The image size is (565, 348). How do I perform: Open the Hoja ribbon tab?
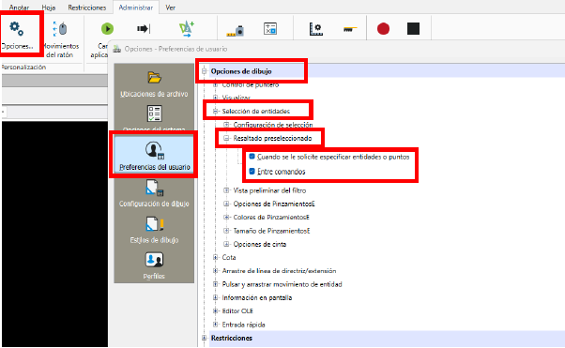tap(49, 8)
